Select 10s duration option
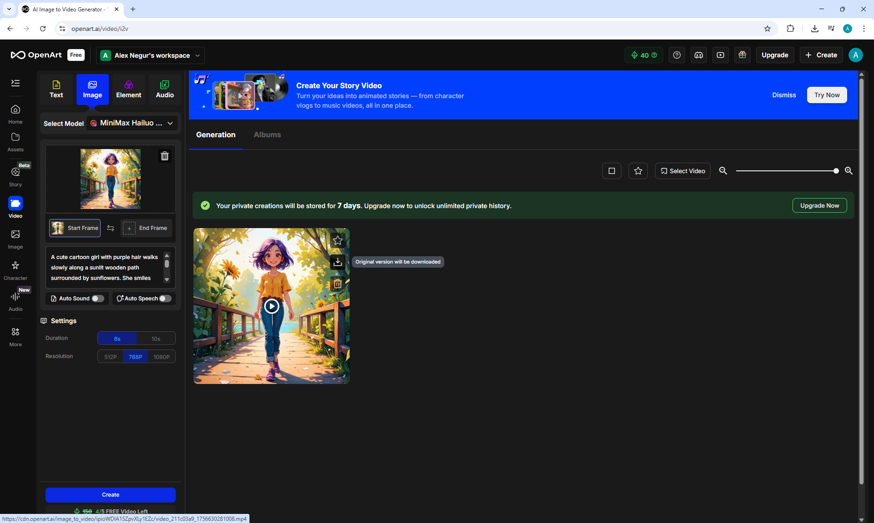The image size is (874, 523). click(156, 339)
